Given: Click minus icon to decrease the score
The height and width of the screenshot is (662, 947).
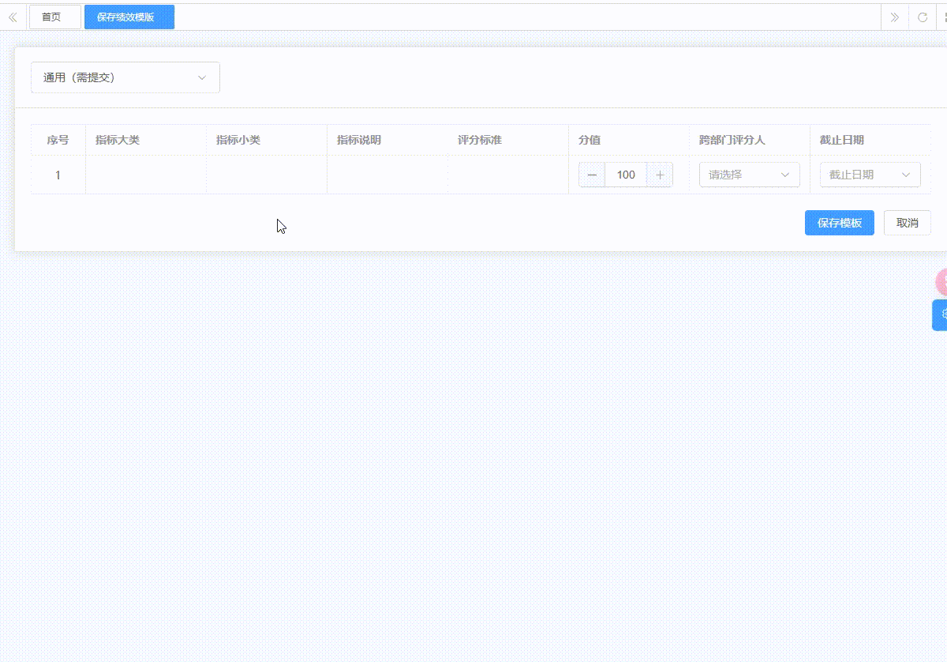Looking at the screenshot, I should [591, 175].
